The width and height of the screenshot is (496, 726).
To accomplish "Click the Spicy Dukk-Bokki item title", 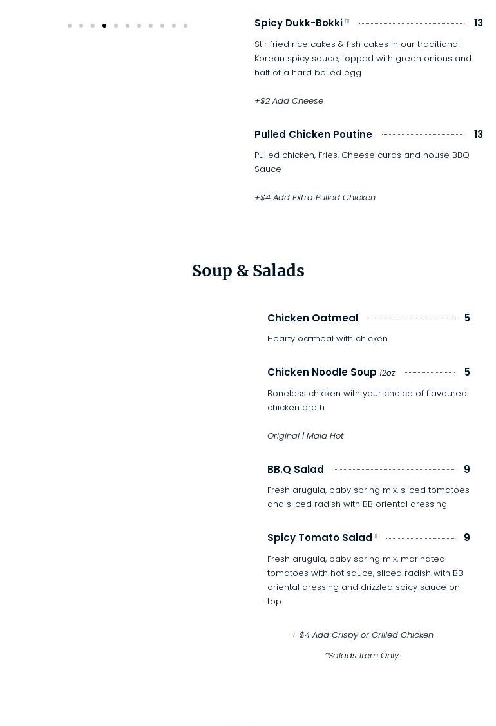I will click(298, 23).
